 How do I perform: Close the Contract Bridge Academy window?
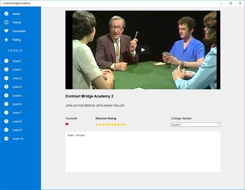point(240,3)
